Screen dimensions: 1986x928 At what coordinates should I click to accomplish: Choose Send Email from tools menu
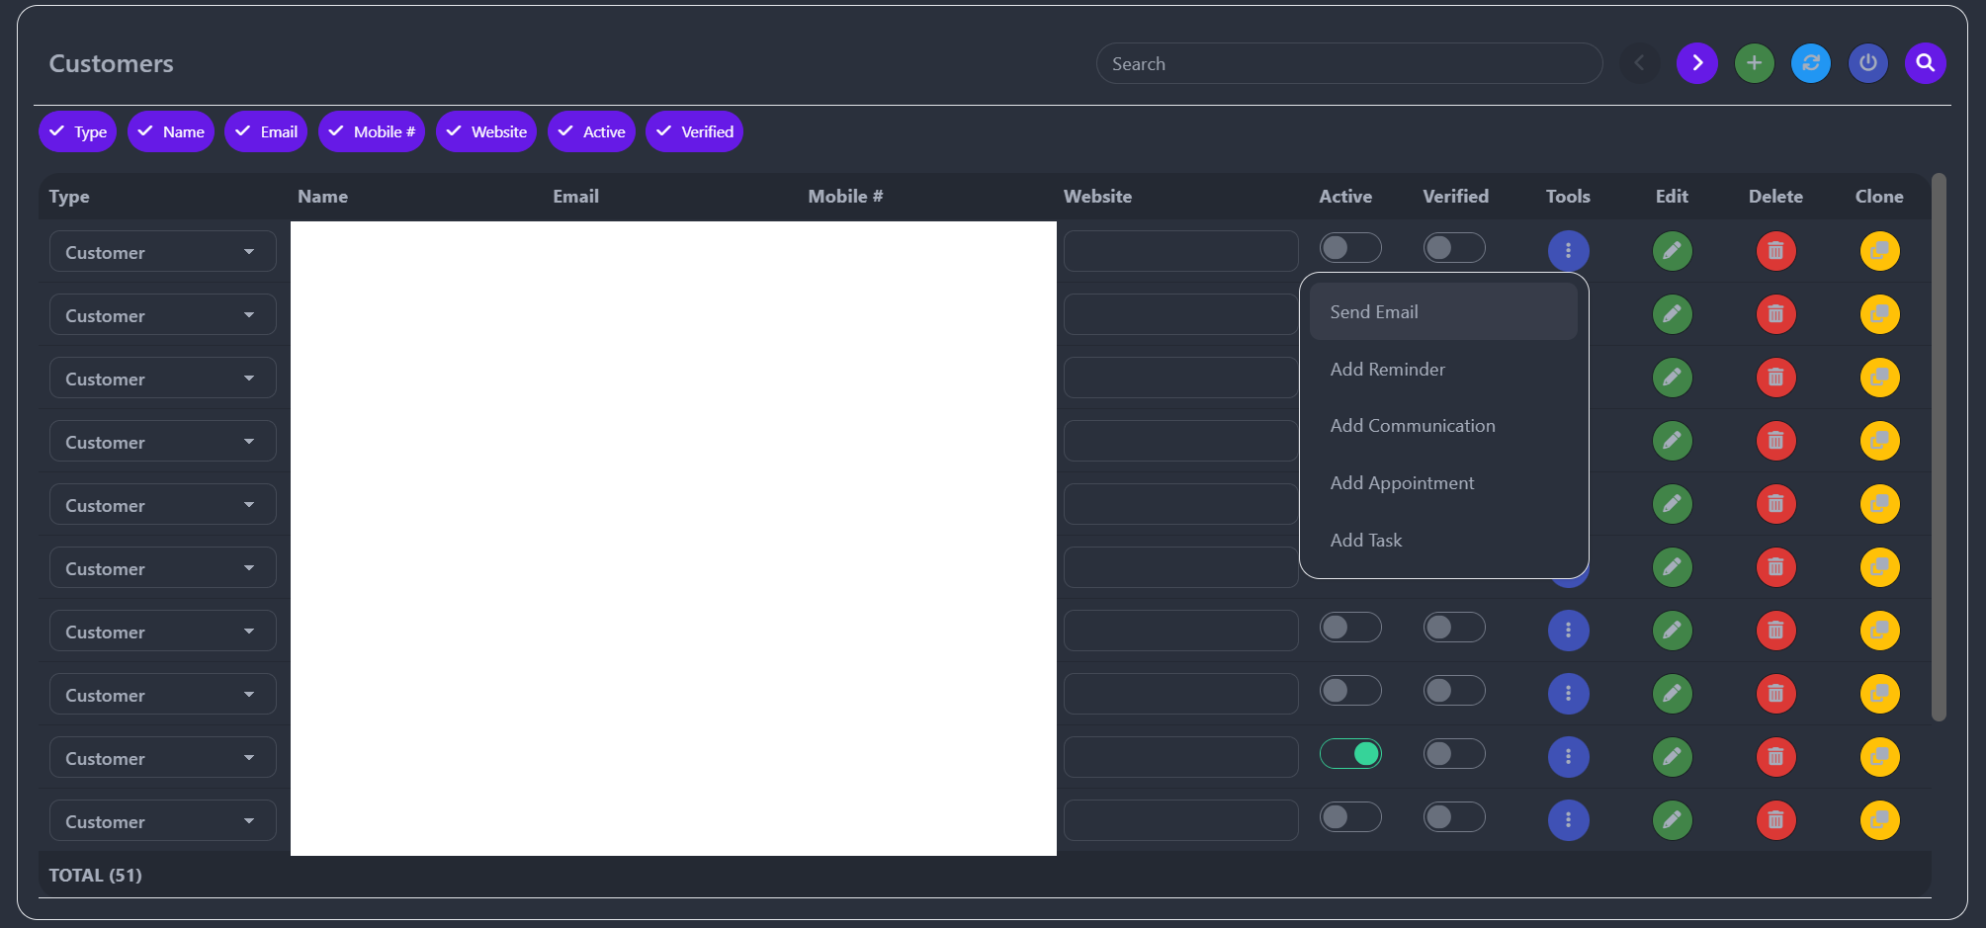[x=1443, y=312]
